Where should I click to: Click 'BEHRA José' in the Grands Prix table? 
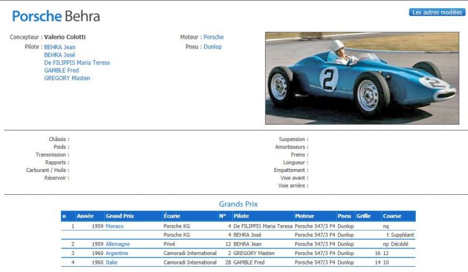247,235
